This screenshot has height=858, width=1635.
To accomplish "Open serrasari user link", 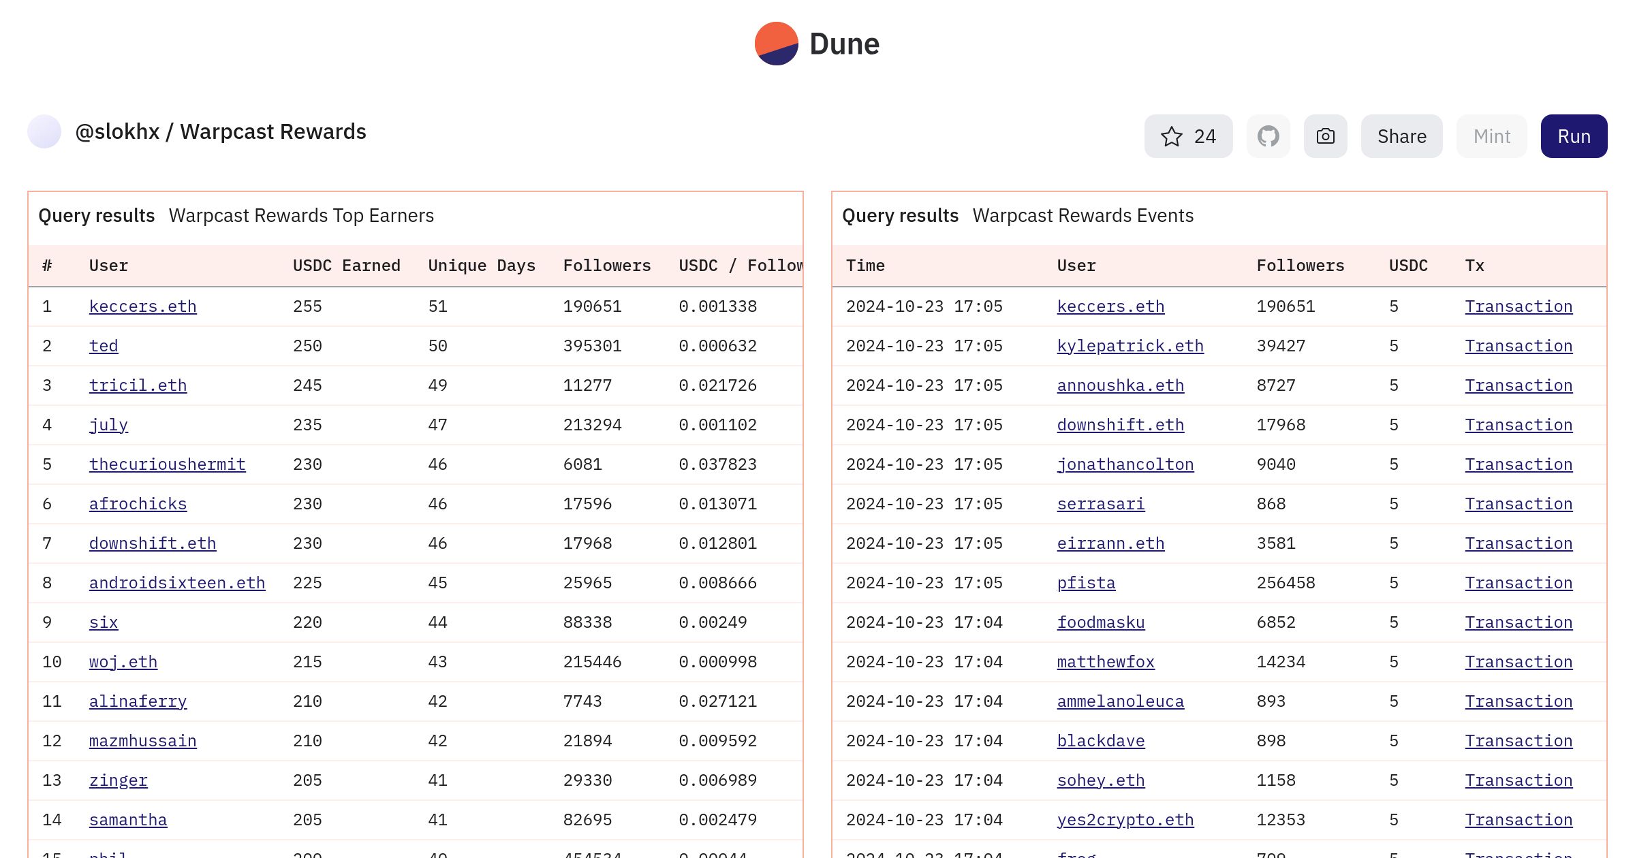I will pos(1100,504).
